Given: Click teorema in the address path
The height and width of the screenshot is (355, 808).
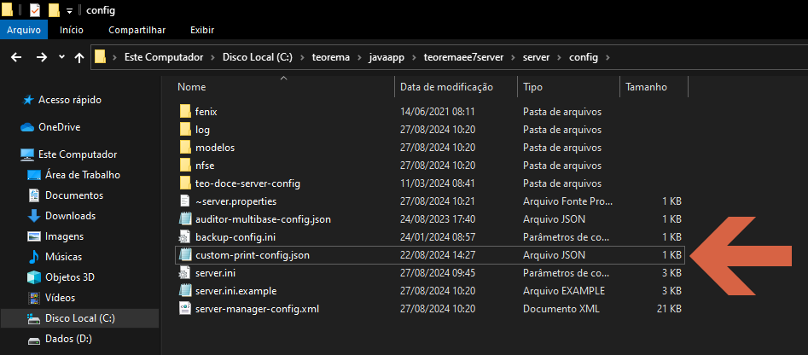Looking at the screenshot, I should click(331, 57).
